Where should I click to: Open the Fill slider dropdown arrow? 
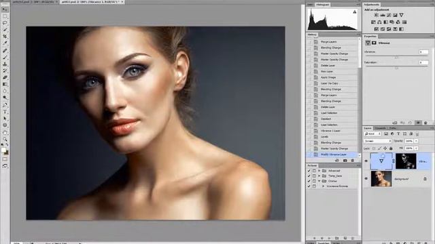416,148
